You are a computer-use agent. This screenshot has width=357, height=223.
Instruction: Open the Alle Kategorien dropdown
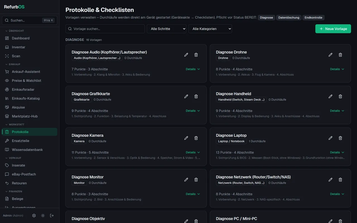click(210, 29)
